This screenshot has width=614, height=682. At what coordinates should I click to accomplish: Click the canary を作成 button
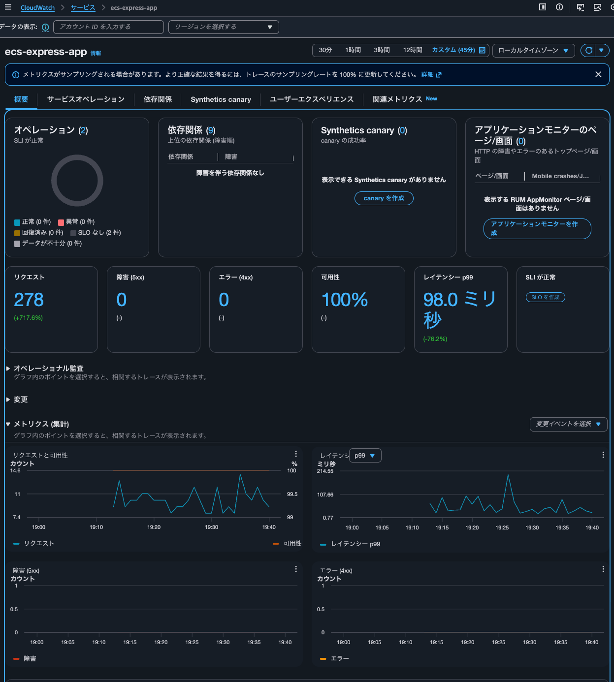click(384, 198)
